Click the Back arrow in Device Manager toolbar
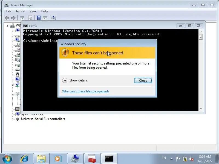 click(7, 18)
